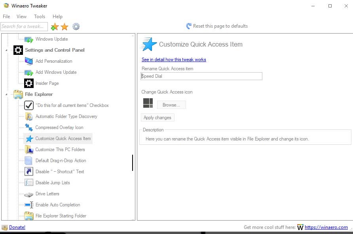The image size is (353, 234).
Task: Click the Rename Quick Access item text field
Action: [201, 76]
